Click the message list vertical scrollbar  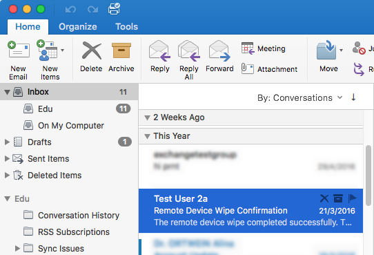tap(368, 176)
